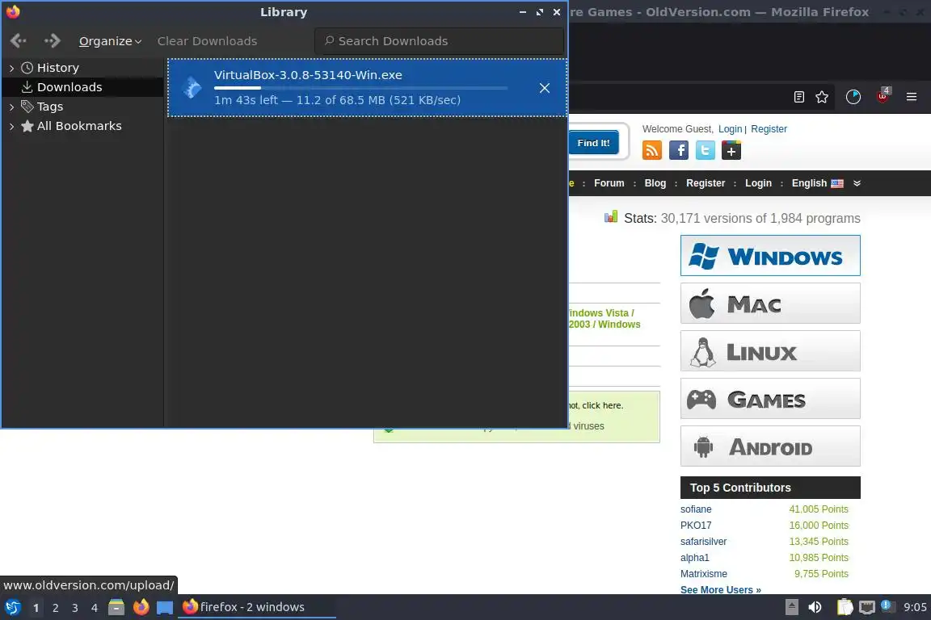Switch to workspace 4 in taskbar
The image size is (931, 620).
coord(94,608)
